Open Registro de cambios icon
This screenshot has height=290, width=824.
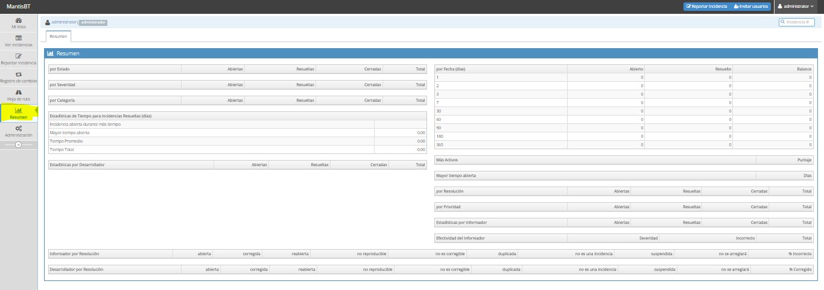[x=19, y=75]
